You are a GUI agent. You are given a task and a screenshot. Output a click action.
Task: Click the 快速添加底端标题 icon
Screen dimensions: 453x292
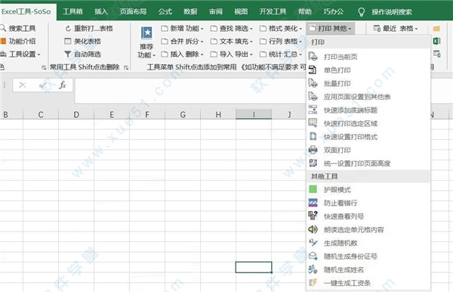[x=313, y=110]
